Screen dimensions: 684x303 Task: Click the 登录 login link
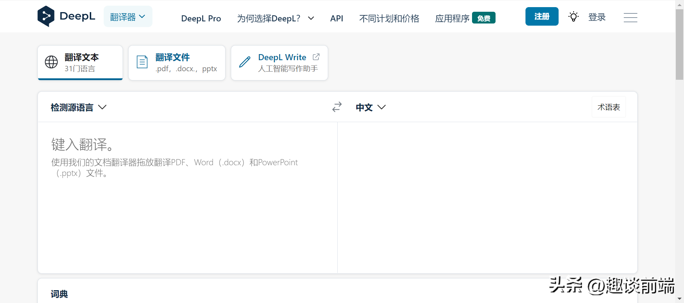(x=597, y=17)
